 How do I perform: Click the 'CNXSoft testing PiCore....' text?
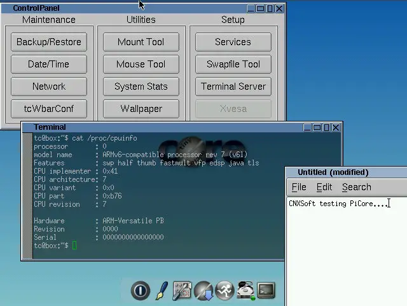pos(338,204)
